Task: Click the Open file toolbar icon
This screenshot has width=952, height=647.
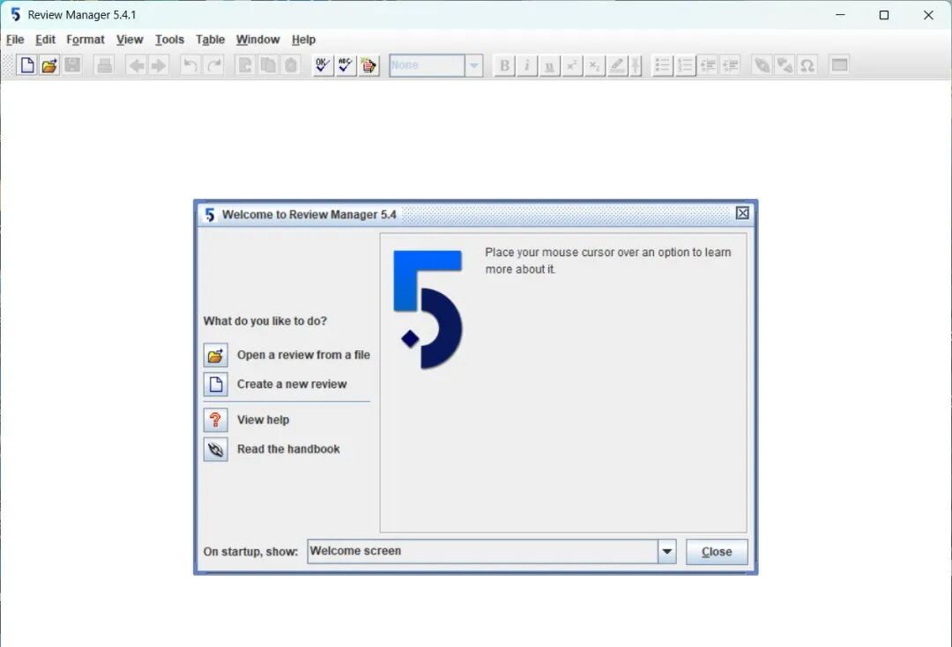Action: pyautogui.click(x=49, y=65)
